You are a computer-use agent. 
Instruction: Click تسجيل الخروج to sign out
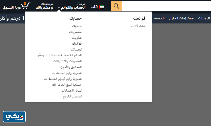click(72, 96)
